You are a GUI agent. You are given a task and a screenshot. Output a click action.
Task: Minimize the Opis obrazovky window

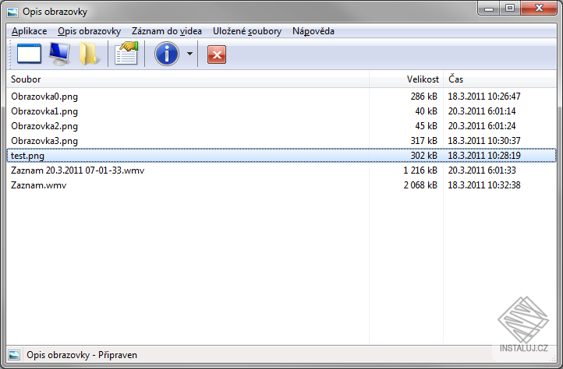(x=489, y=9)
